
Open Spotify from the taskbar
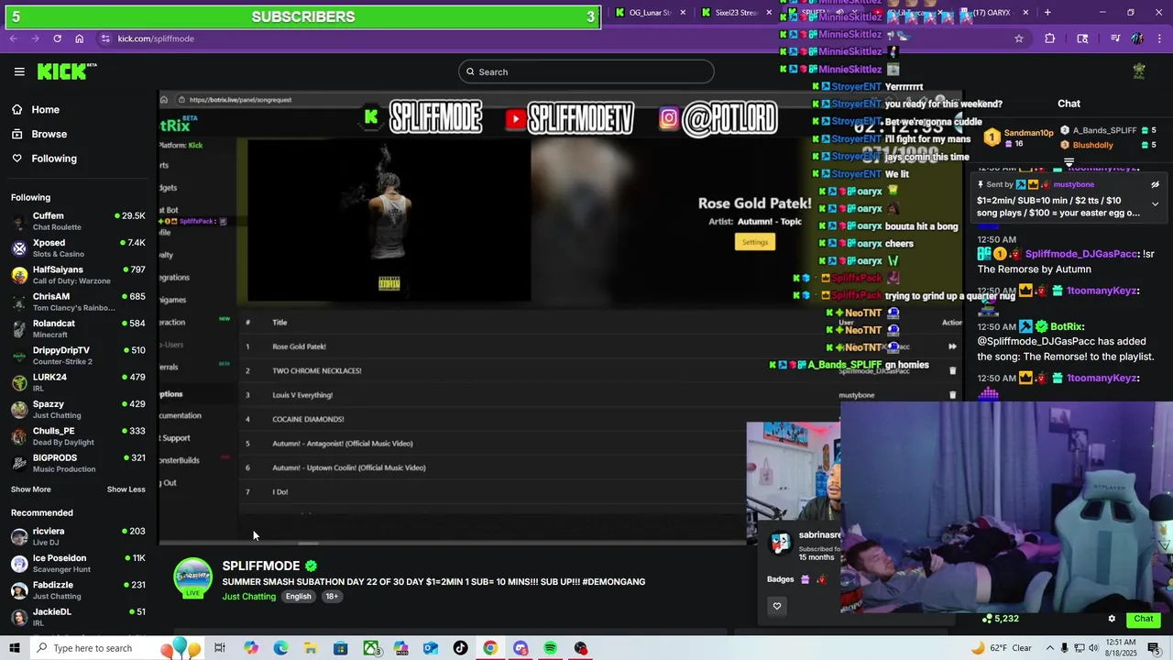550,648
